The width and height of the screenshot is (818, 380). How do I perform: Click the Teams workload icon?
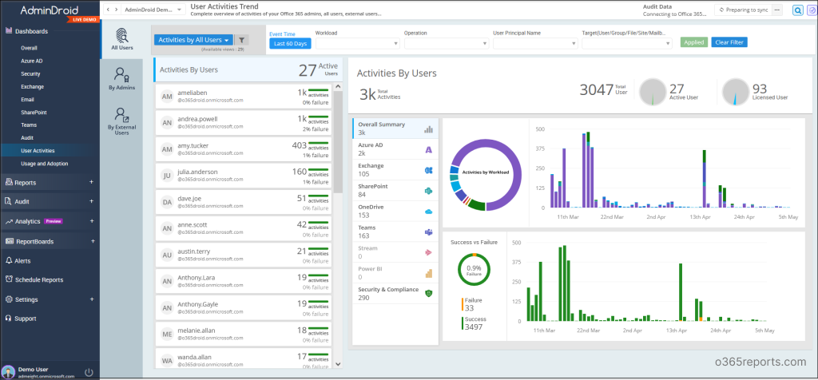coord(429,232)
